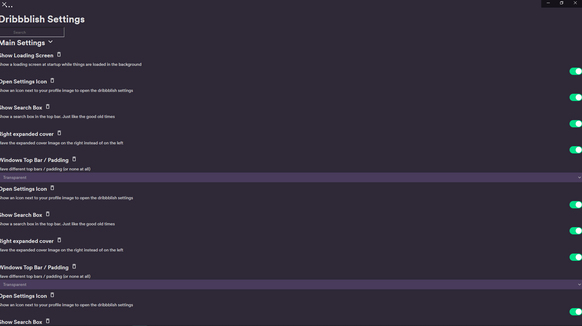The height and width of the screenshot is (326, 582).
Task: Reset the Right expanded cover option
Action: coord(59,133)
